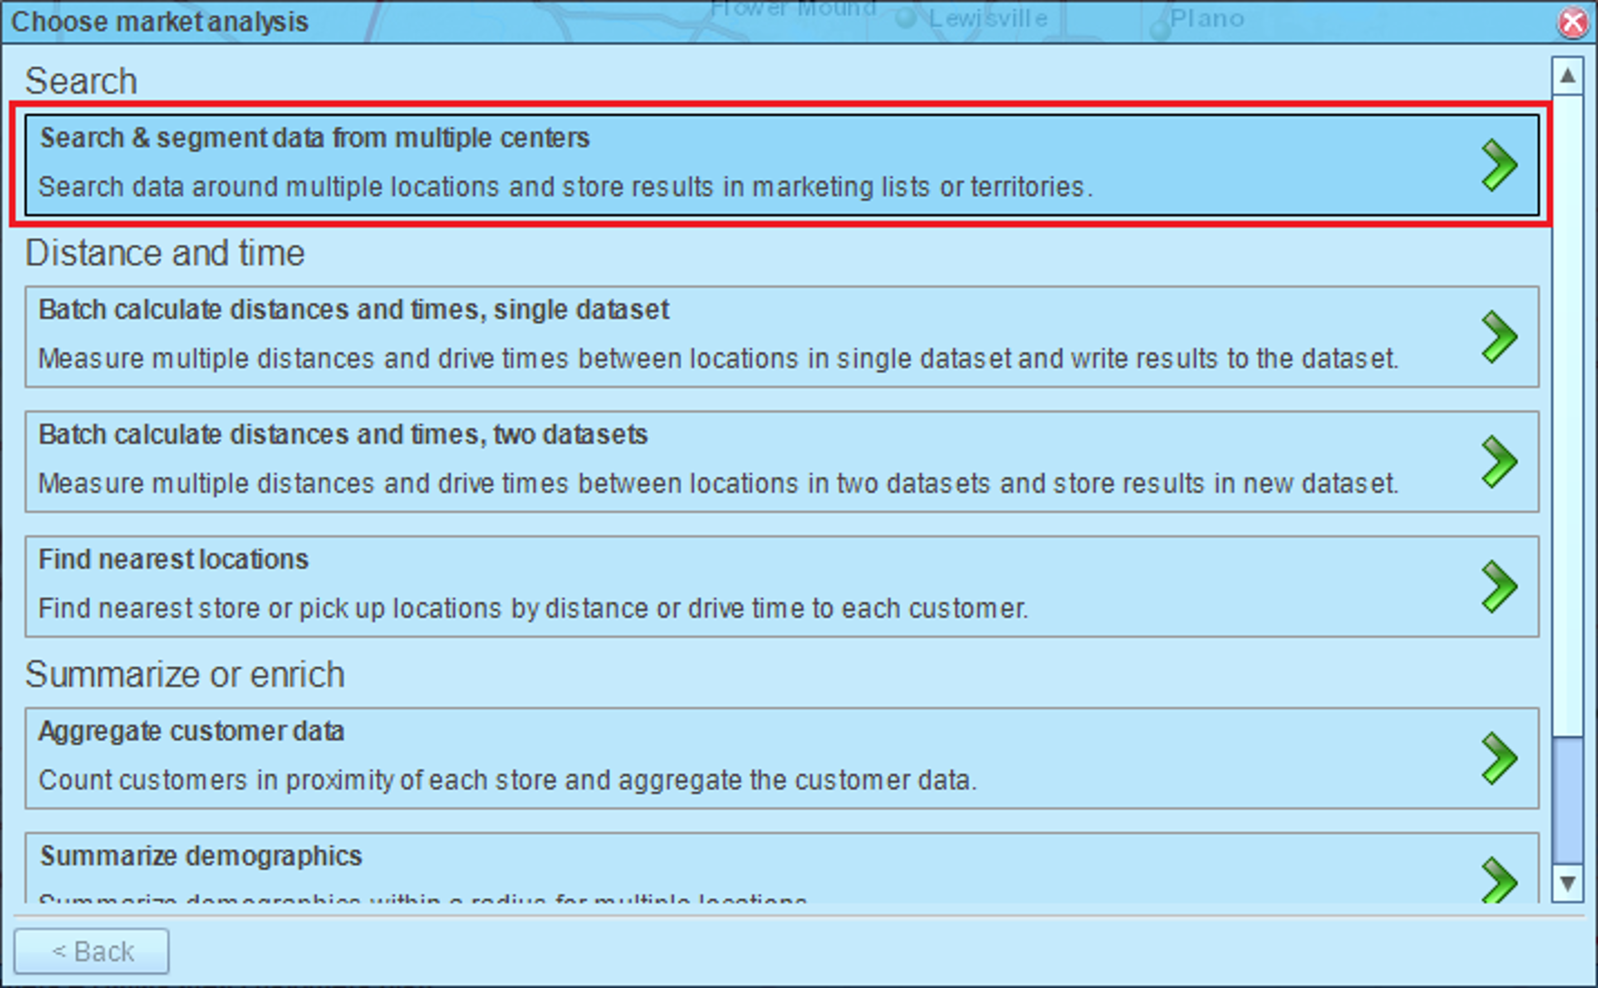Close the Choose market analysis dialog
The height and width of the screenshot is (988, 1598).
[1572, 23]
